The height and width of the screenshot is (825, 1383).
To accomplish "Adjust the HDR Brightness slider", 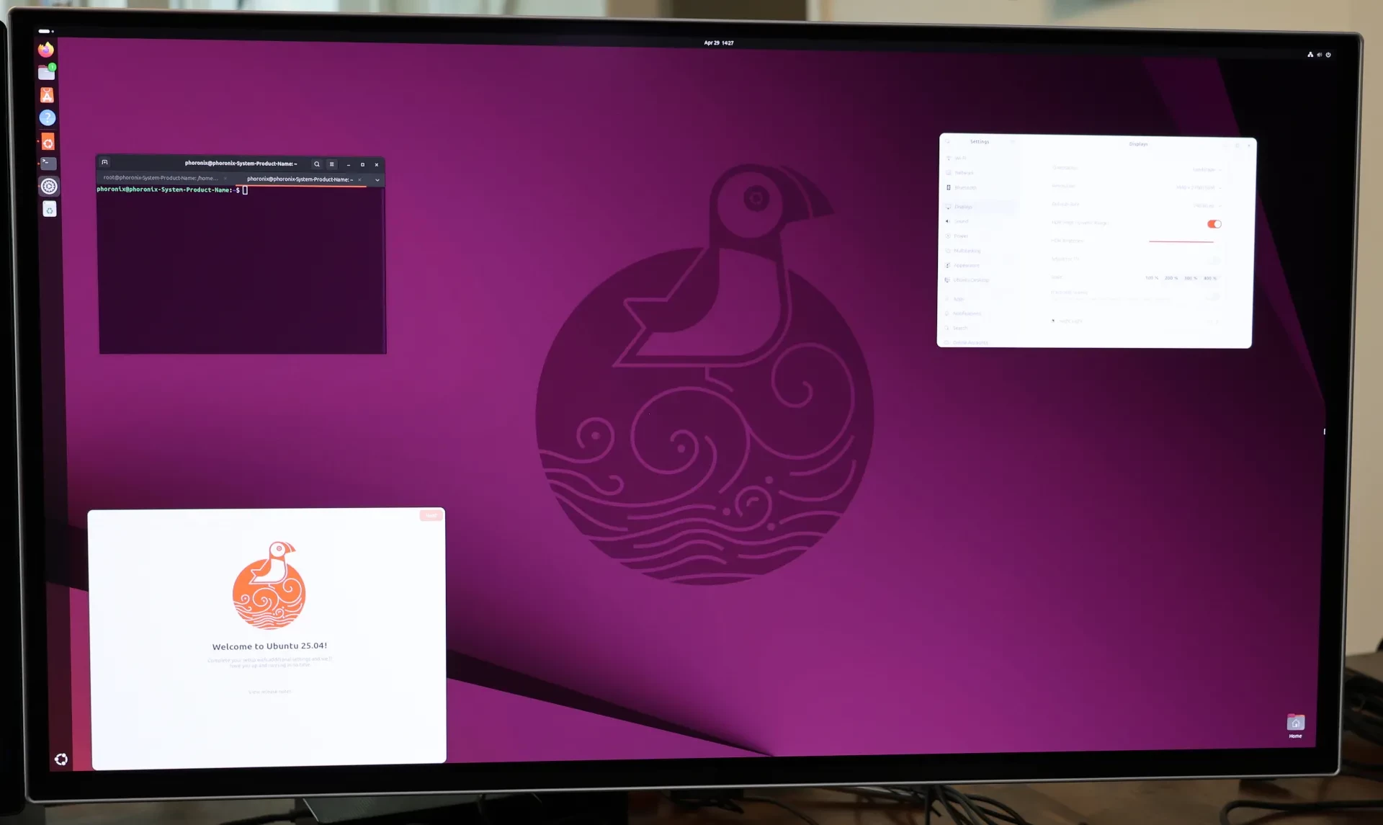I will (1181, 241).
